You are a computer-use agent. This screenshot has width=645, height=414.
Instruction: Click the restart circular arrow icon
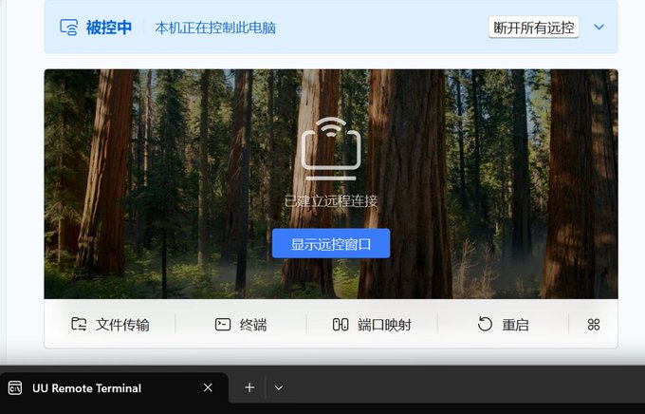click(485, 324)
